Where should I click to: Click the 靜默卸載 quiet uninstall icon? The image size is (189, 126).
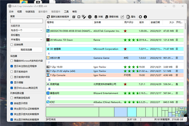[107, 17]
